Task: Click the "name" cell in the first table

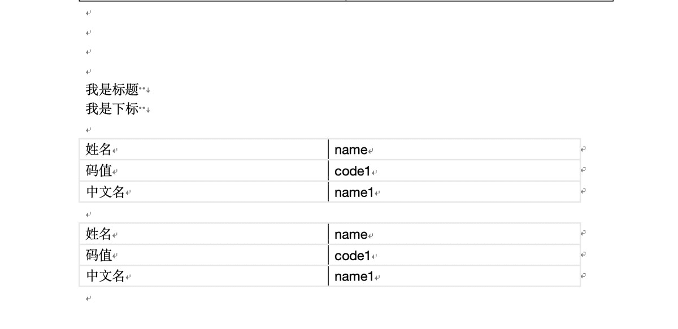Action: pyautogui.click(x=351, y=150)
